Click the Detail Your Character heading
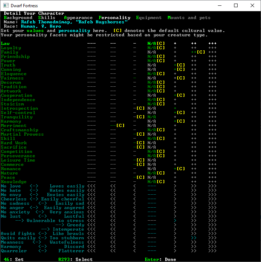This screenshot has width=261, height=262. coord(34,13)
